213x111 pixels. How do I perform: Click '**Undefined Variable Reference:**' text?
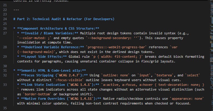point(52,47)
